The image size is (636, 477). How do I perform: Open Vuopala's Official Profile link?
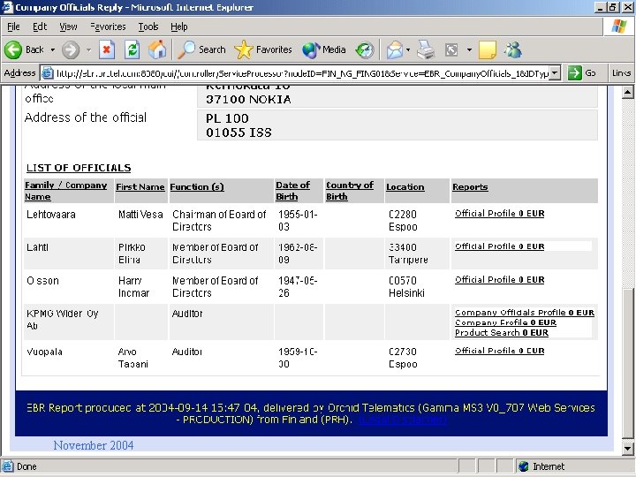point(499,351)
